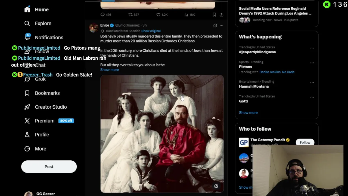This screenshot has width=348, height=196.
Task: Open options for #jeopardyblindguess trend
Action: [312, 48]
